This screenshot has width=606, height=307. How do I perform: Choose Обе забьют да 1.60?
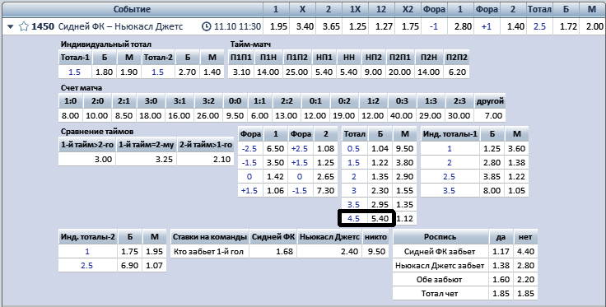point(501,279)
